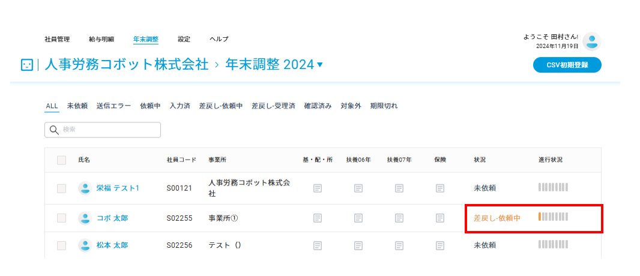The width and height of the screenshot is (640, 276).
Task: Open 扶養06年 document icon for 松本 太郎
Action: click(x=358, y=245)
